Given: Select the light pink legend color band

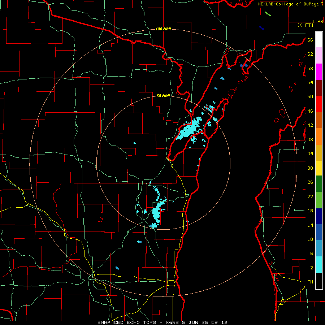Looking at the screenshot, I should click(319, 55).
